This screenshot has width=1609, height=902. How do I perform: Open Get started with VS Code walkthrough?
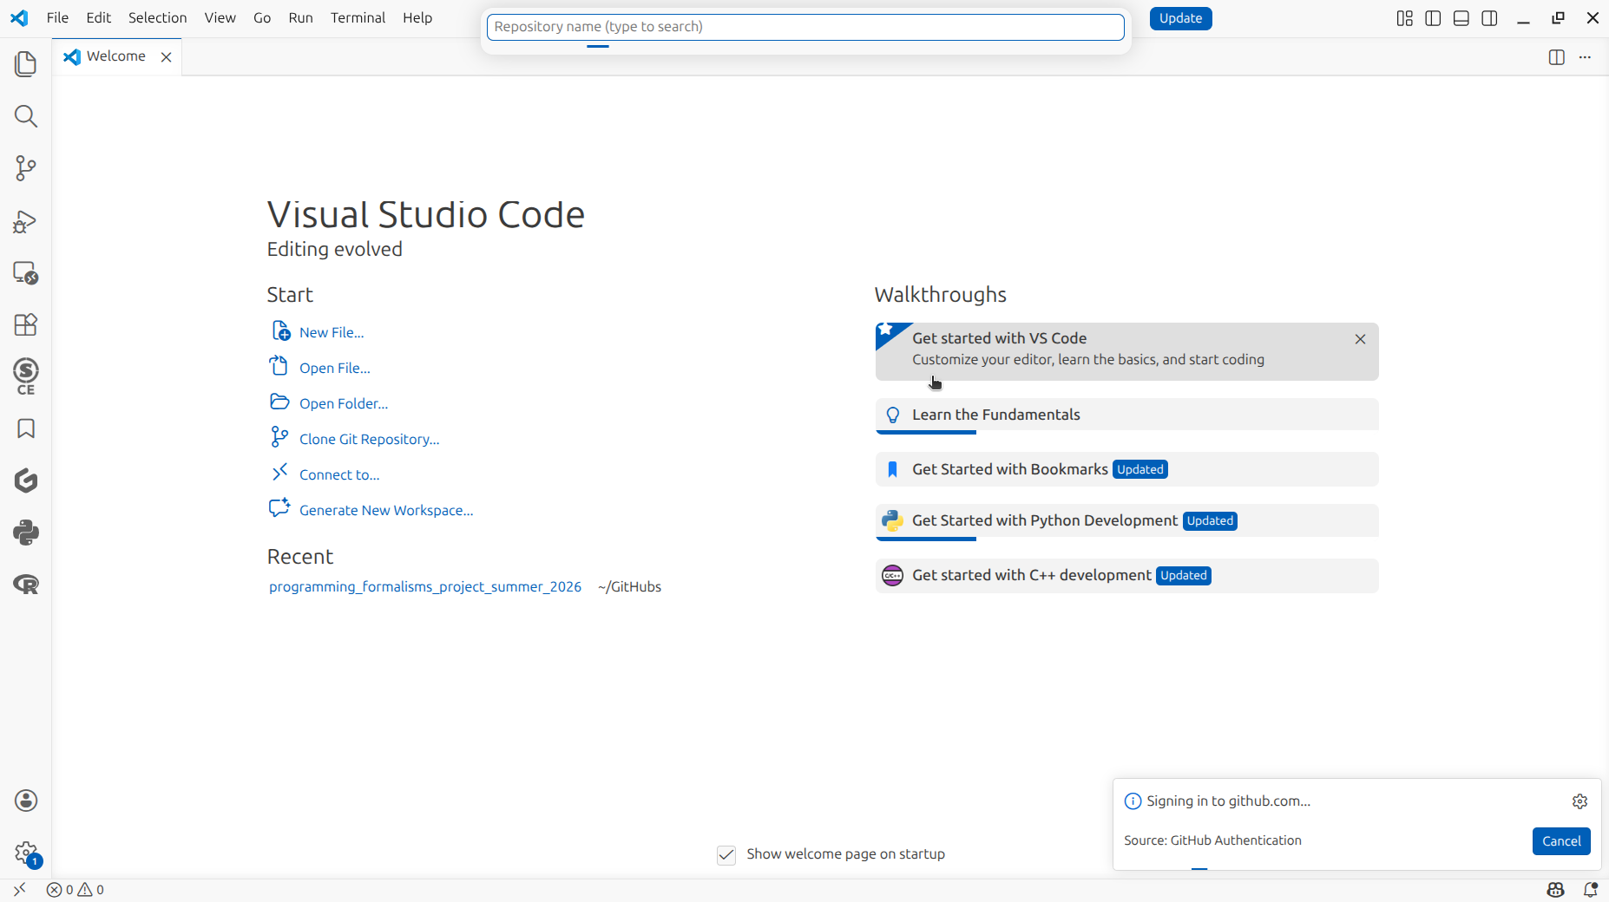[x=1126, y=351]
